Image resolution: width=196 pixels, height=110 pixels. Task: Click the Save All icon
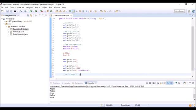(11, 11)
